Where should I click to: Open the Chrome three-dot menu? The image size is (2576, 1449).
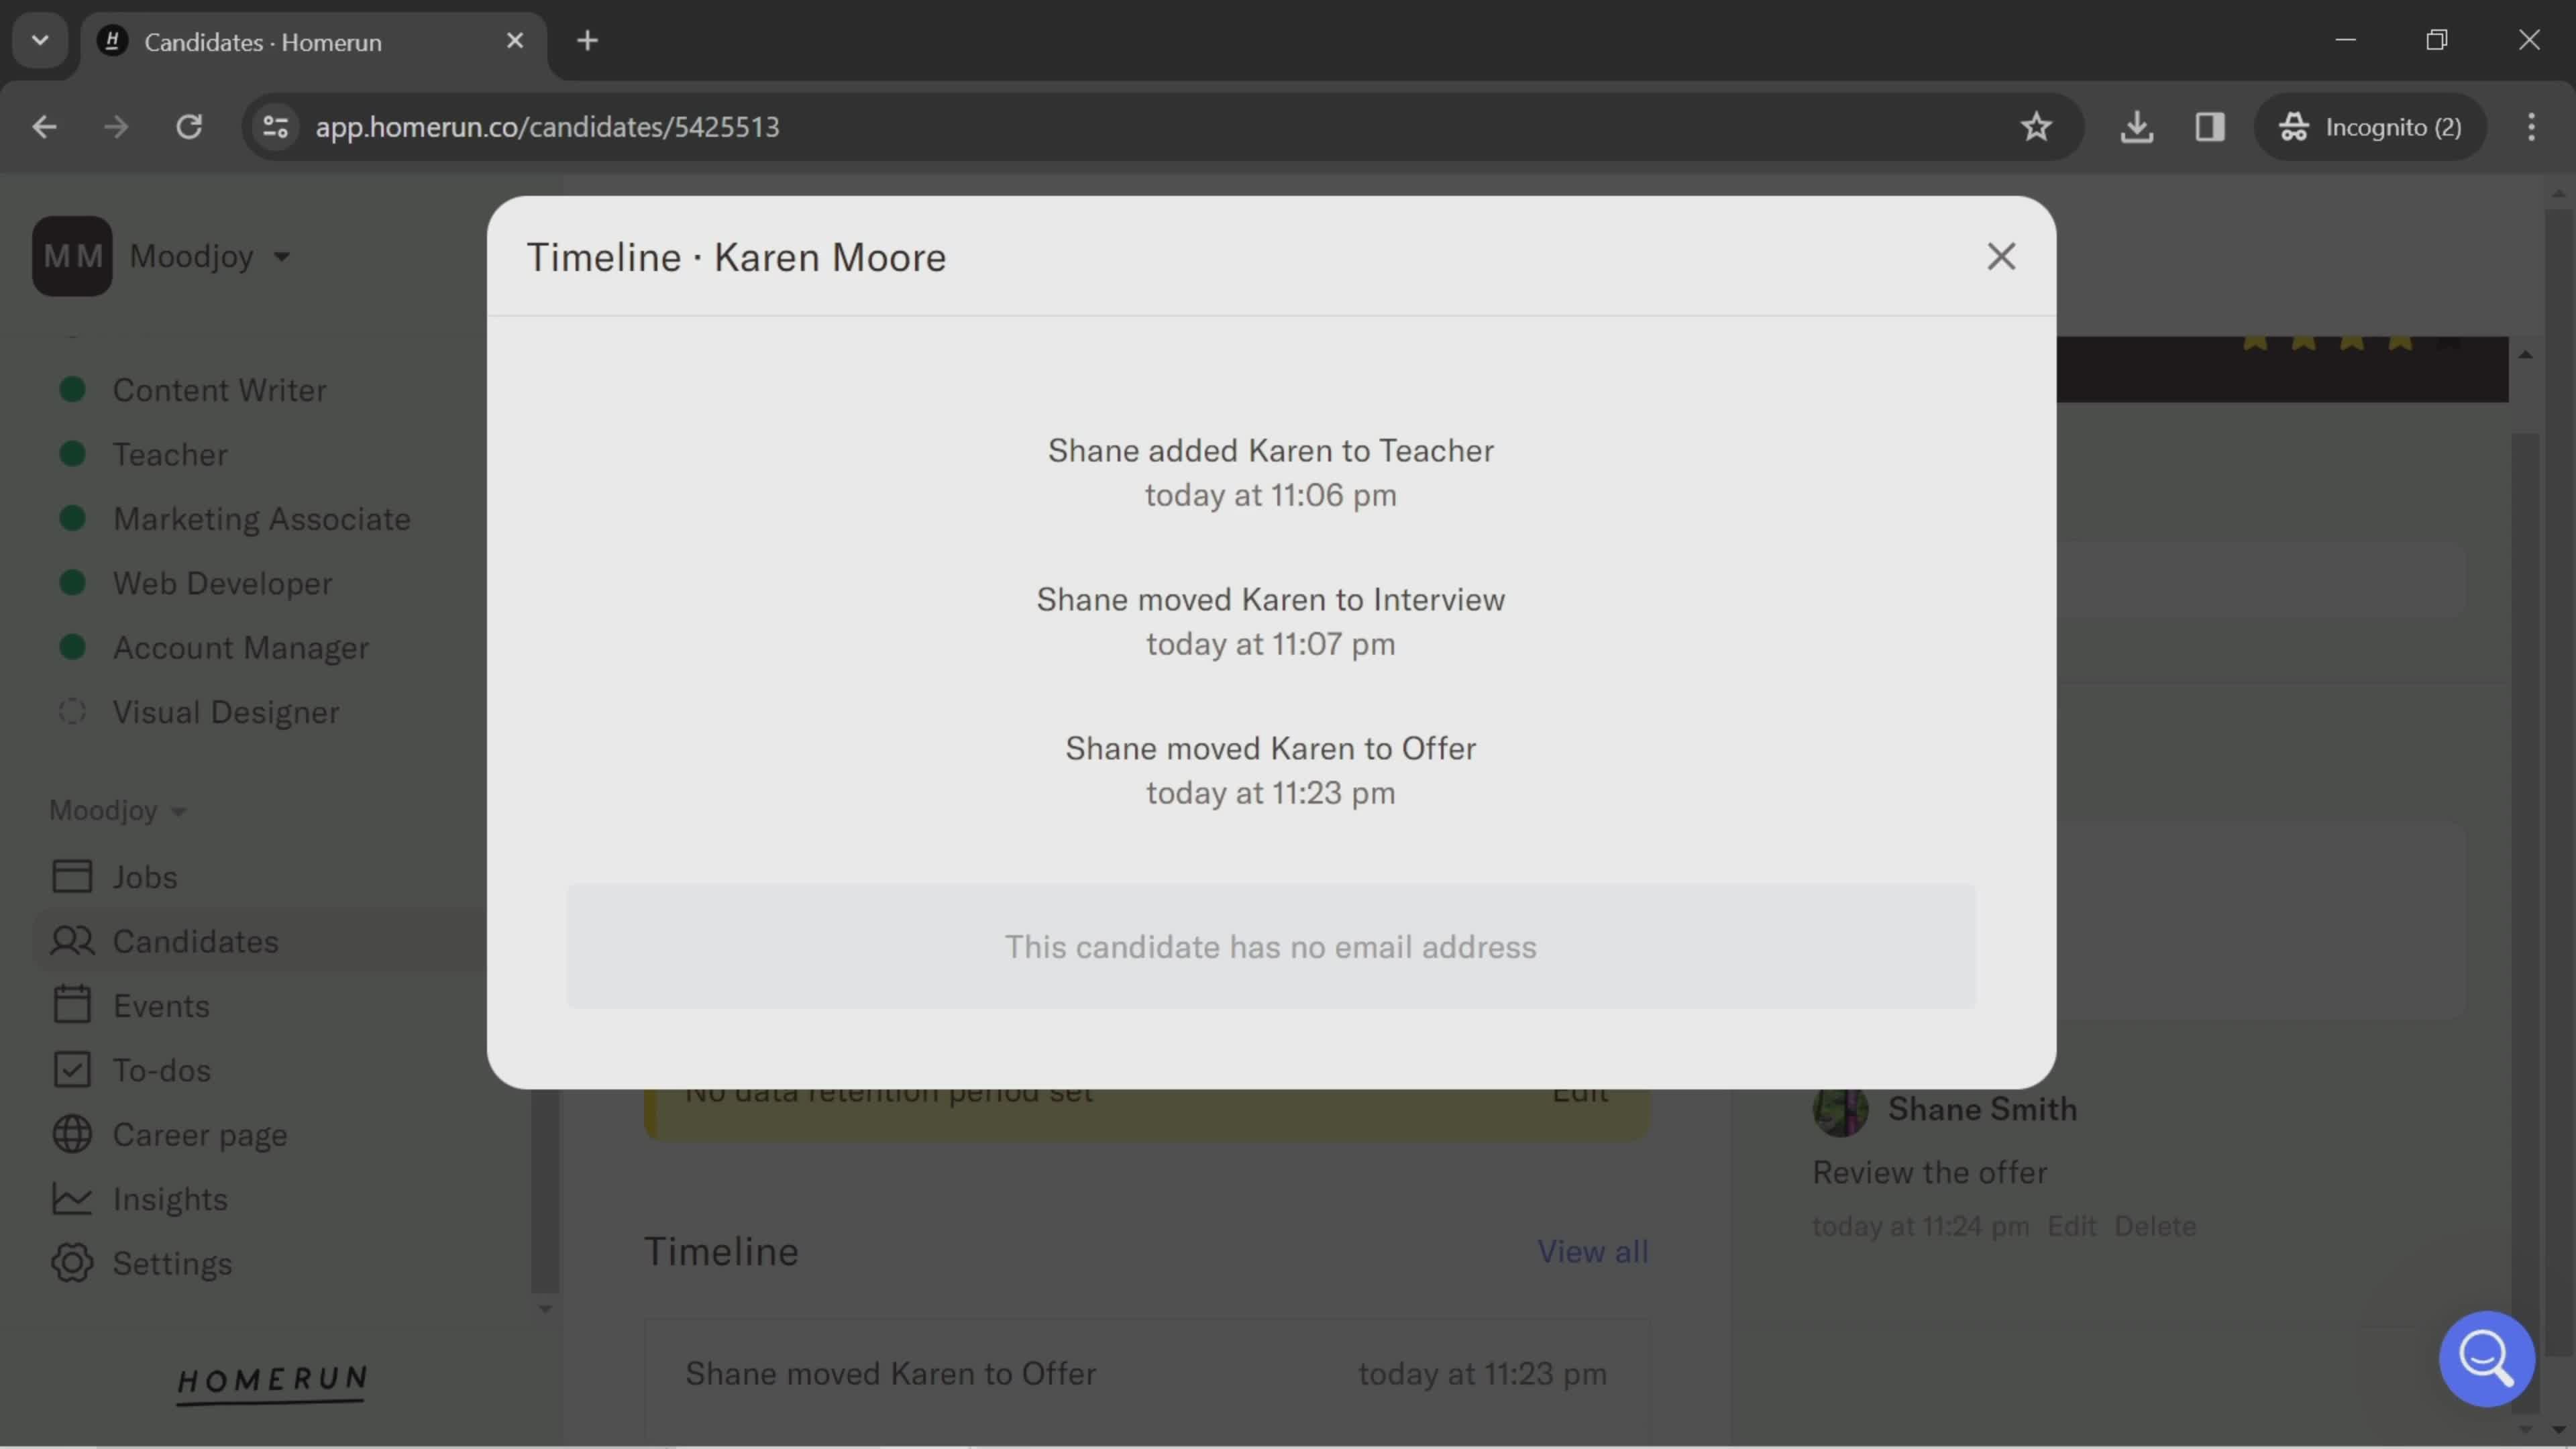pyautogui.click(x=2531, y=127)
